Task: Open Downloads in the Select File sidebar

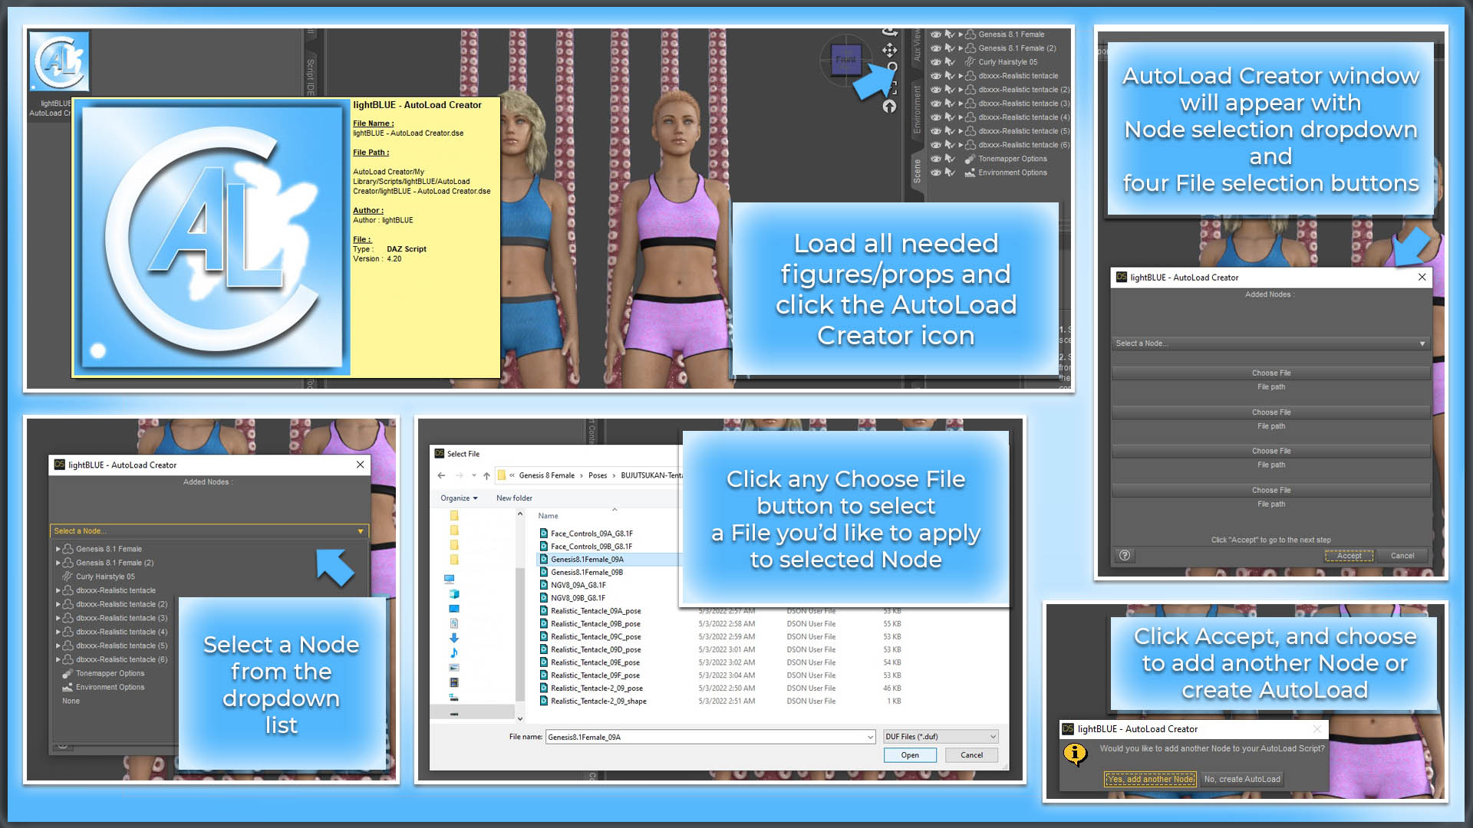Action: pyautogui.click(x=453, y=638)
